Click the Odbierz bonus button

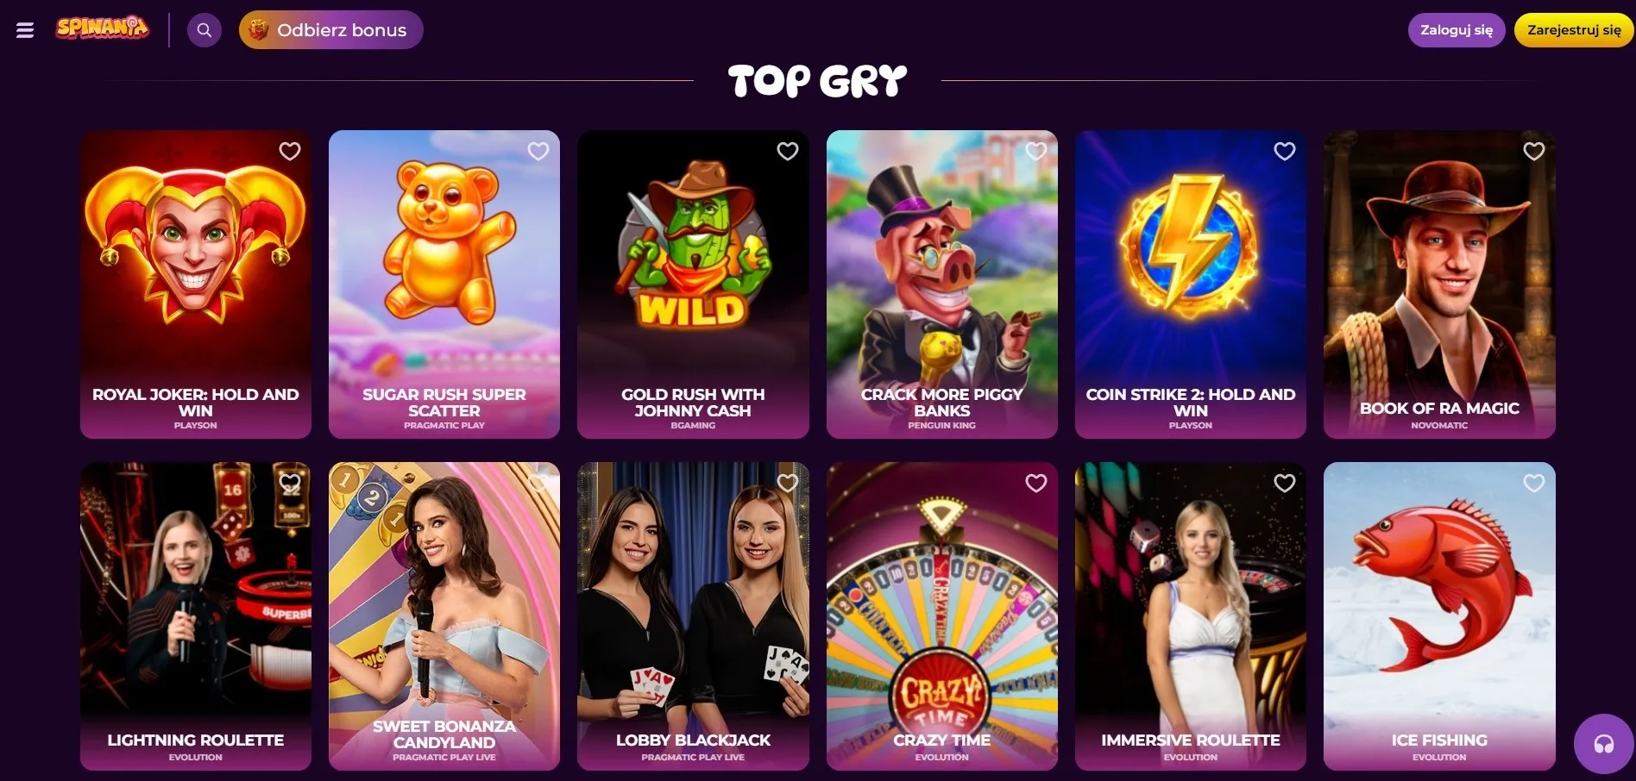click(330, 30)
